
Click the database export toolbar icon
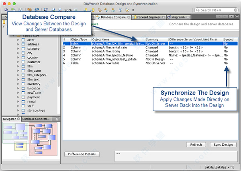[x=120, y=10]
